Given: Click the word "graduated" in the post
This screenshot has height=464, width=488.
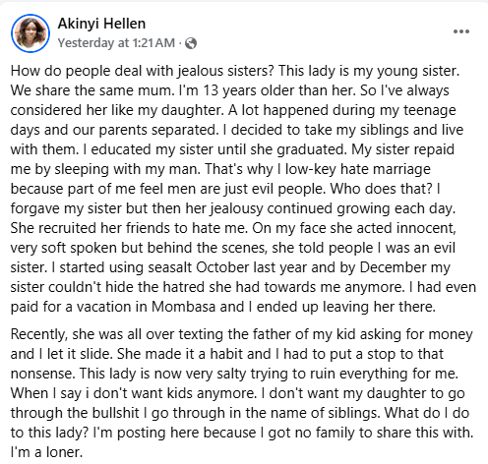Looking at the screenshot, I should (312, 149).
